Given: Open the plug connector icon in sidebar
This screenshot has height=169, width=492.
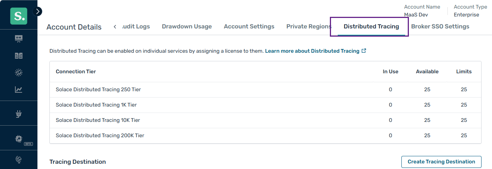Looking at the screenshot, I should tap(18, 114).
